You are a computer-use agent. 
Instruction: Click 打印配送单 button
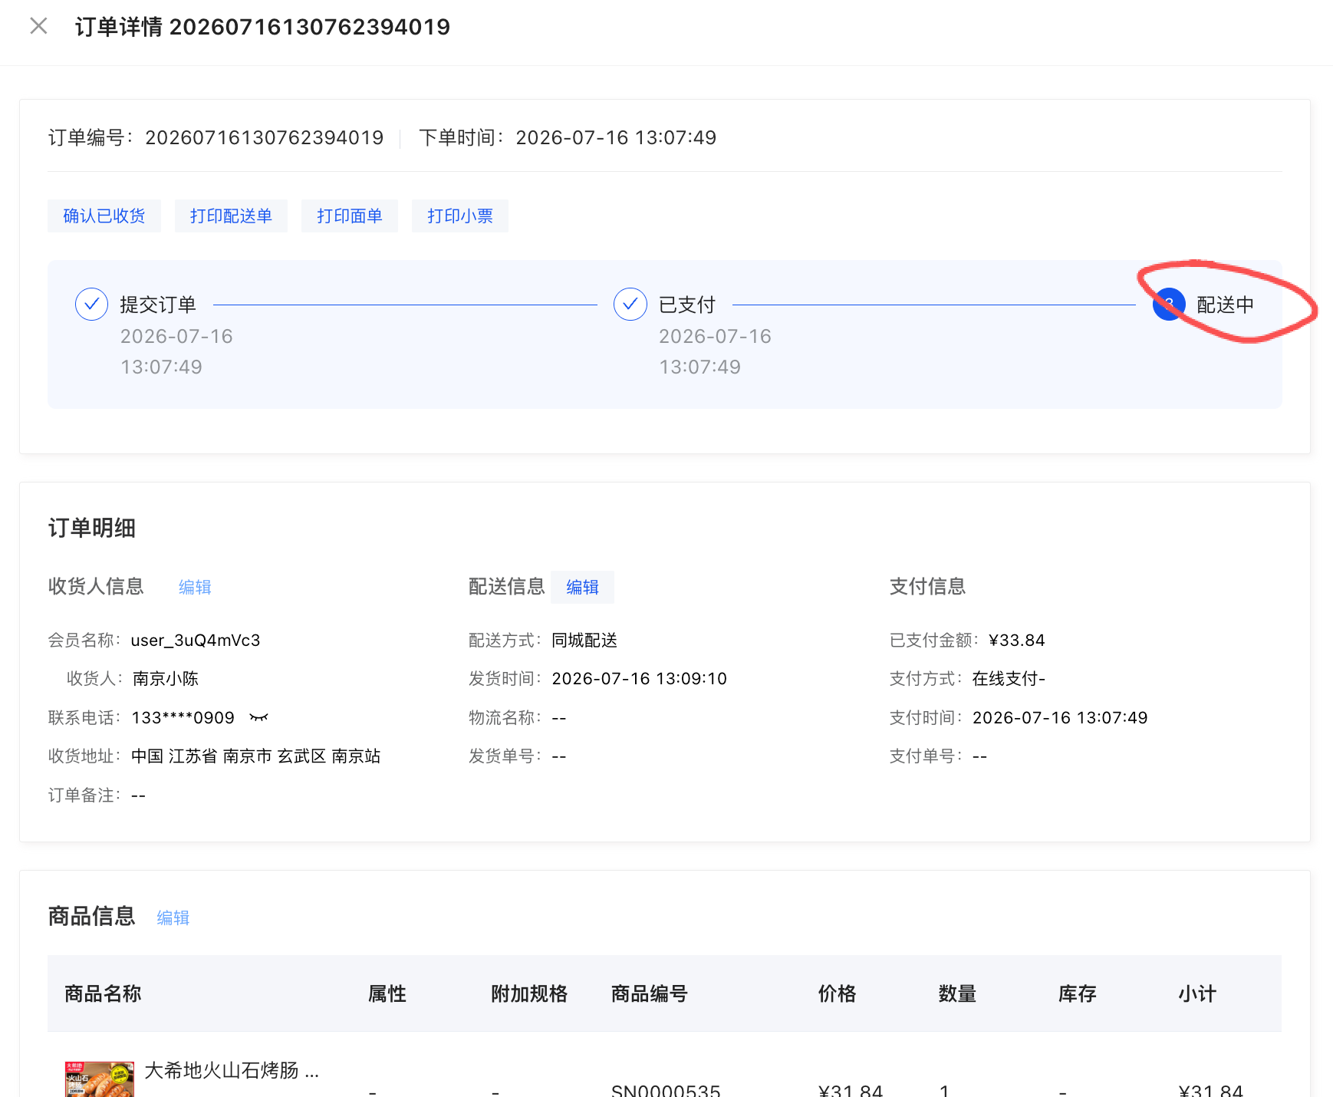pyautogui.click(x=231, y=216)
